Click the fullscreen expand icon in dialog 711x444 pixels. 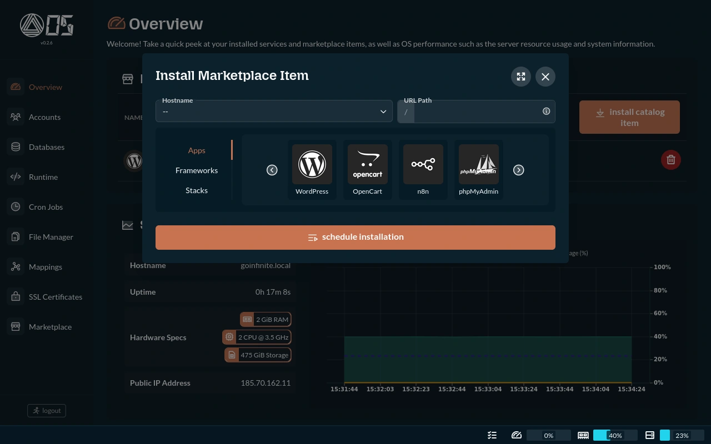click(x=521, y=77)
